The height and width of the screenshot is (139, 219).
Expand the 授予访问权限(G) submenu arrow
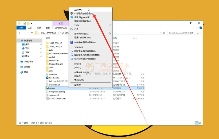(x=110, y=33)
